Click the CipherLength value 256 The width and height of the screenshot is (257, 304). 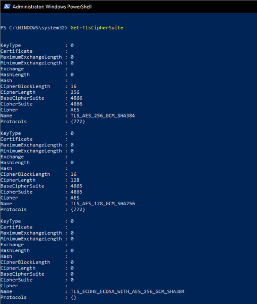coord(75,92)
